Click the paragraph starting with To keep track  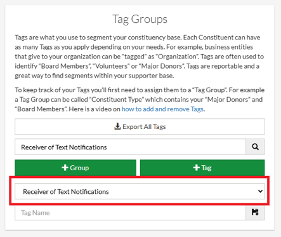pyautogui.click(x=140, y=99)
